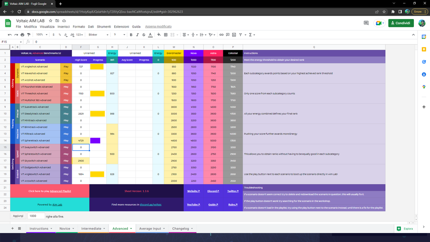430x242 pixels.
Task: Select the paint format roller icon
Action: click(29, 35)
